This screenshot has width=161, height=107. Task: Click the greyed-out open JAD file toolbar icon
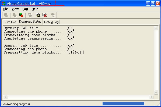[6, 15]
